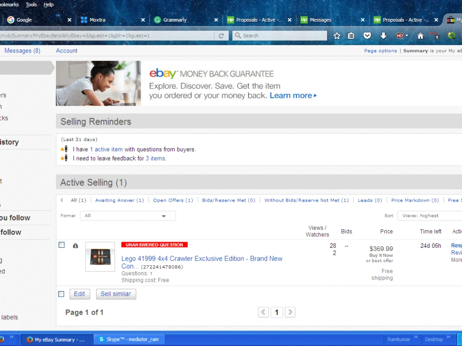Screen dimensions: 462x346
Task: Close the Grammarly tab
Action: tap(216, 20)
